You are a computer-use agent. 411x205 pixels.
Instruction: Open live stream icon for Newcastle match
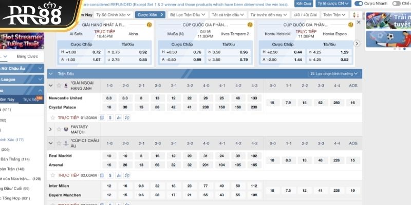pyautogui.click(x=127, y=118)
